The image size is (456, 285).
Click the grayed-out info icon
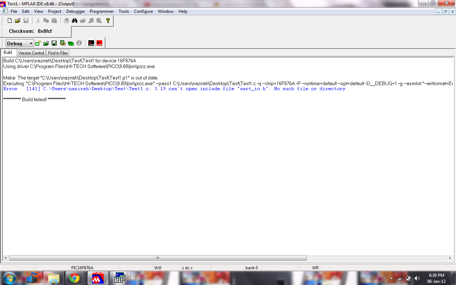pos(79,43)
